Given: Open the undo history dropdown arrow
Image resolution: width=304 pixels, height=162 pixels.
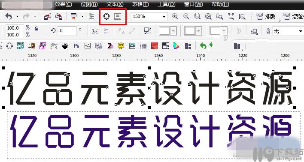Looking at the screenshot, I should [x=17, y=17].
